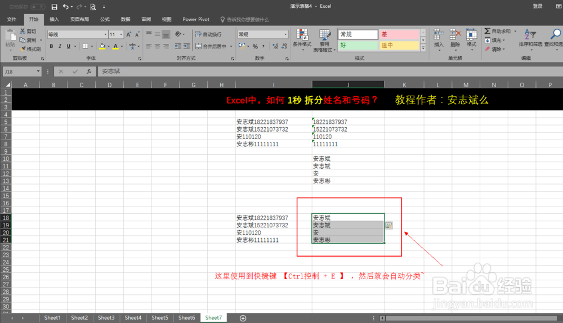Click the formula bar input field
This screenshot has height=323, width=563.
[329, 71]
